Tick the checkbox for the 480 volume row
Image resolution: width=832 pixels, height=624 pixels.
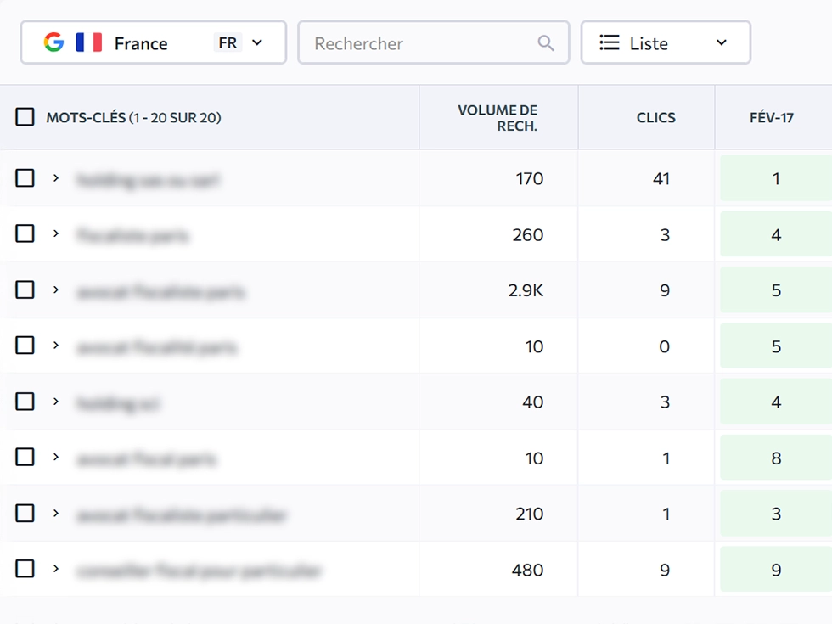coord(25,569)
